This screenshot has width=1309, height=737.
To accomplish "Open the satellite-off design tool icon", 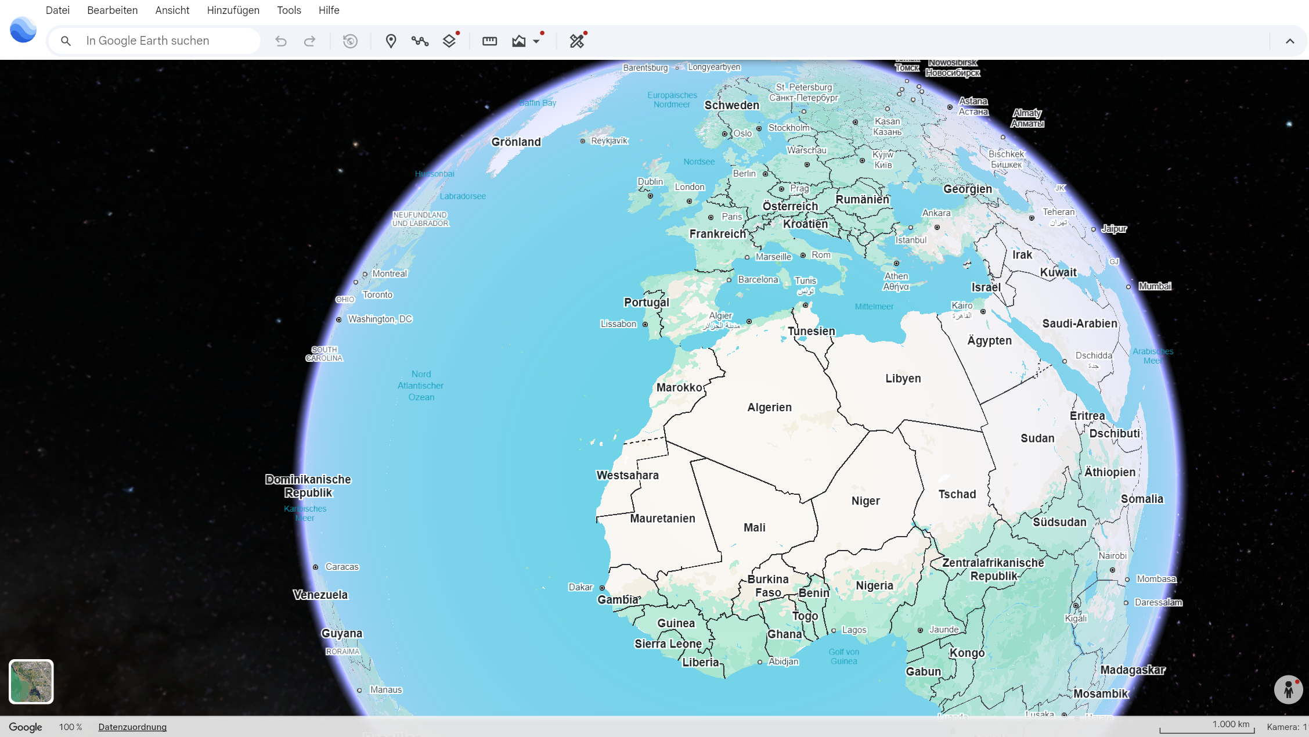I will [577, 41].
